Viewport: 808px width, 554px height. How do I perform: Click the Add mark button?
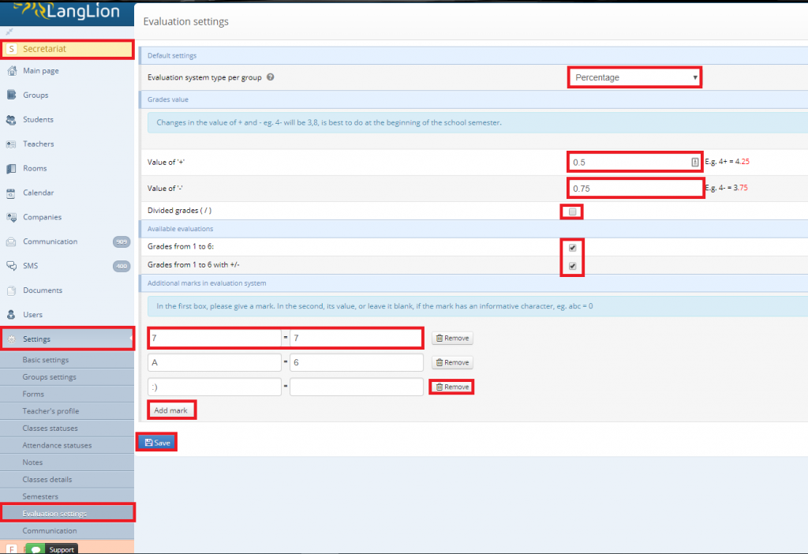click(x=171, y=410)
